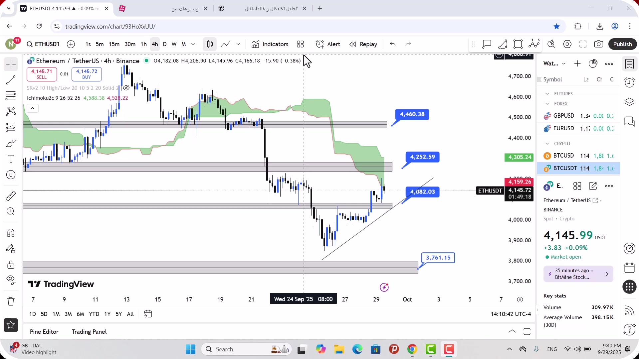This screenshot has height=359, width=639.
Task: Open the watchlist panel icon
Action: coord(629,64)
